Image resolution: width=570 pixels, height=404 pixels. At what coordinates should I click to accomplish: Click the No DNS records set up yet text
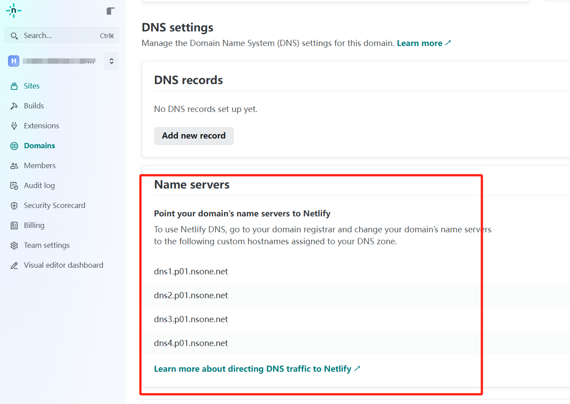point(206,109)
